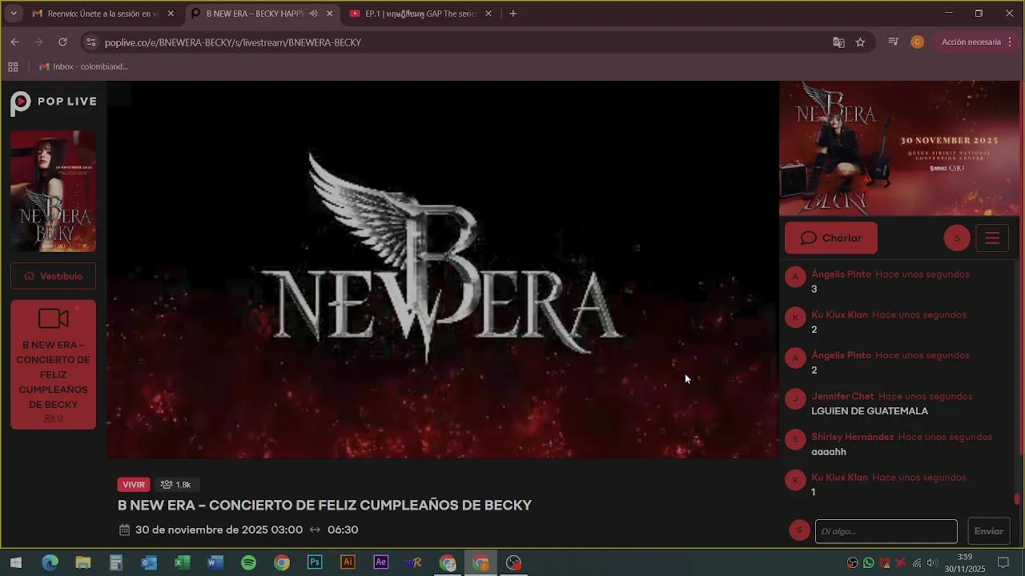Click the calendar icon beside the date
Viewport: 1025px width, 576px height.
(124, 530)
